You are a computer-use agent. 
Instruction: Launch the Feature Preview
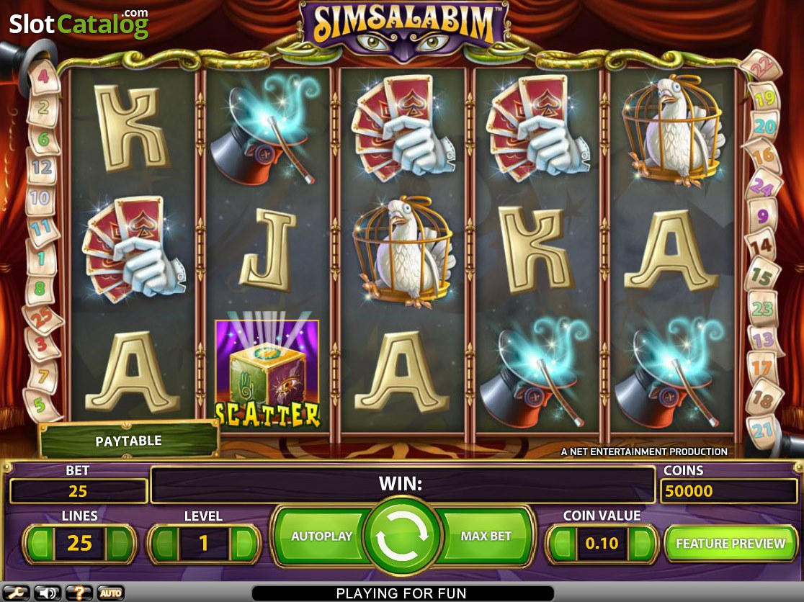pyautogui.click(x=731, y=543)
